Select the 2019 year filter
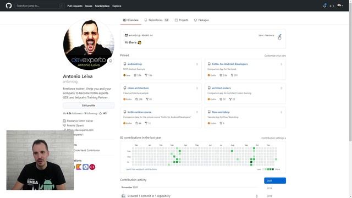 (x=269, y=188)
